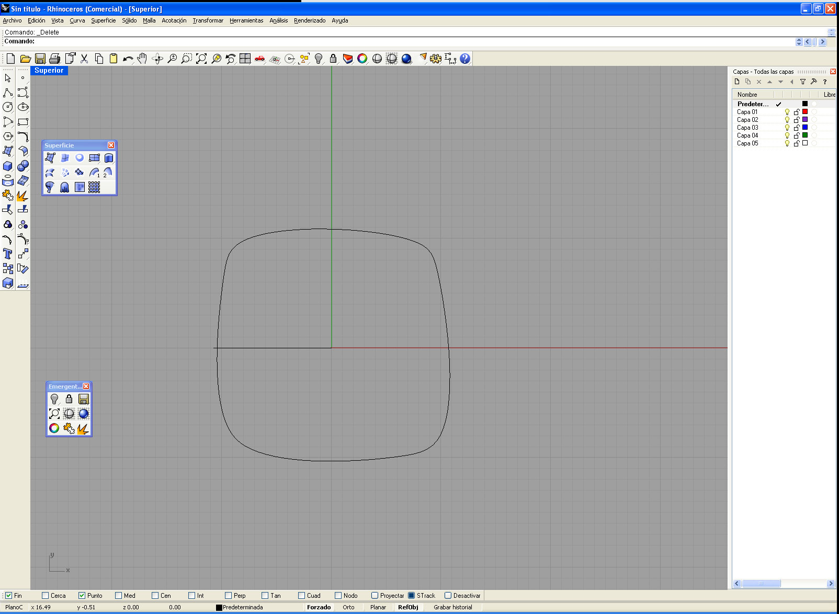Toggle the Punto object snap checkbox
This screenshot has width=839, height=614.
pyautogui.click(x=82, y=595)
